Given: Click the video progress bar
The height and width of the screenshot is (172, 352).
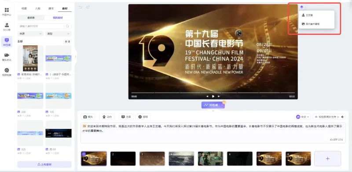Looking at the screenshot, I should click(213, 92).
